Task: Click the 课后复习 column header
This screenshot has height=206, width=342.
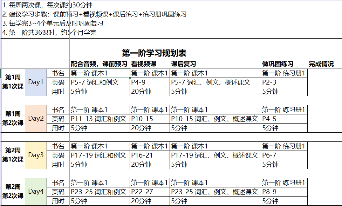Action: click(x=183, y=64)
